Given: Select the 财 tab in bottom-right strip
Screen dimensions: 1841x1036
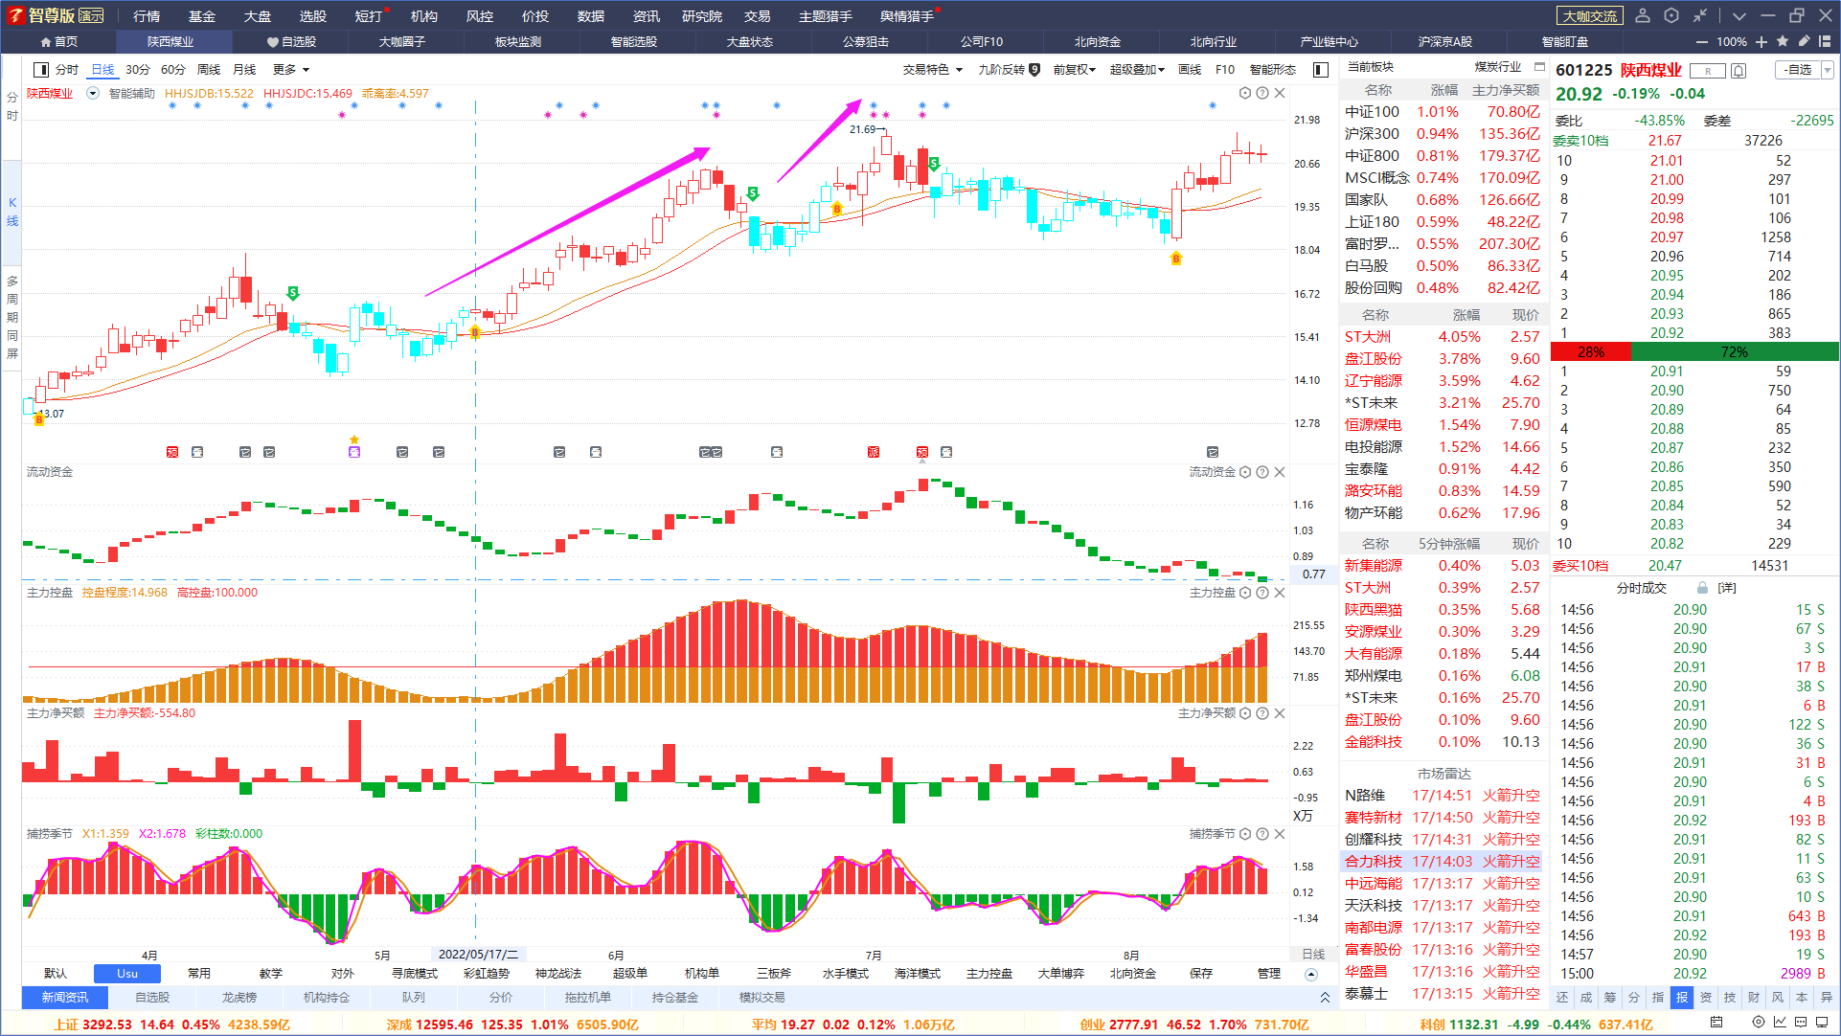Looking at the screenshot, I should tap(1754, 998).
